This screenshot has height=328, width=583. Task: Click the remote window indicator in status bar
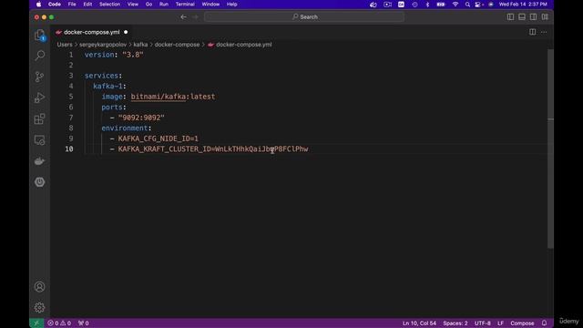click(36, 323)
